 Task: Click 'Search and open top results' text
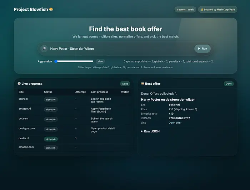[x=101, y=100]
